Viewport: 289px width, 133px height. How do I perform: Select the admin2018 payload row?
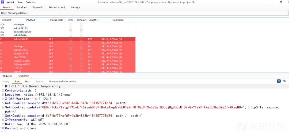(68, 35)
